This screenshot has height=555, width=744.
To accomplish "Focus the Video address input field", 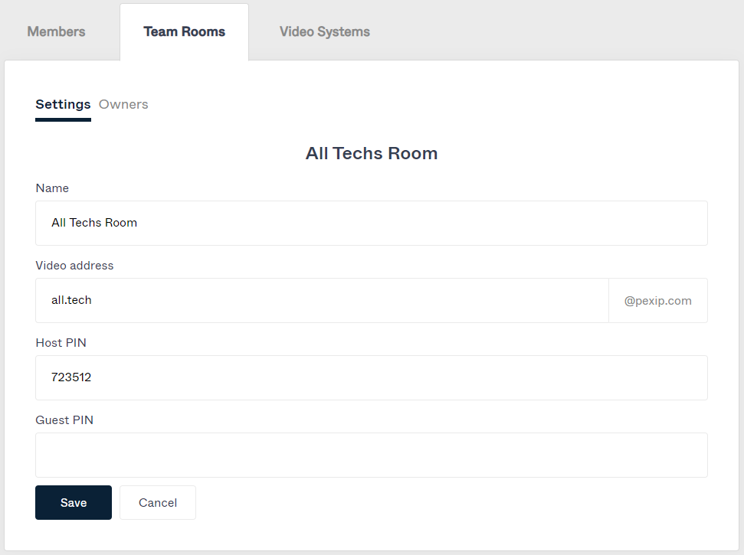I will tap(322, 300).
